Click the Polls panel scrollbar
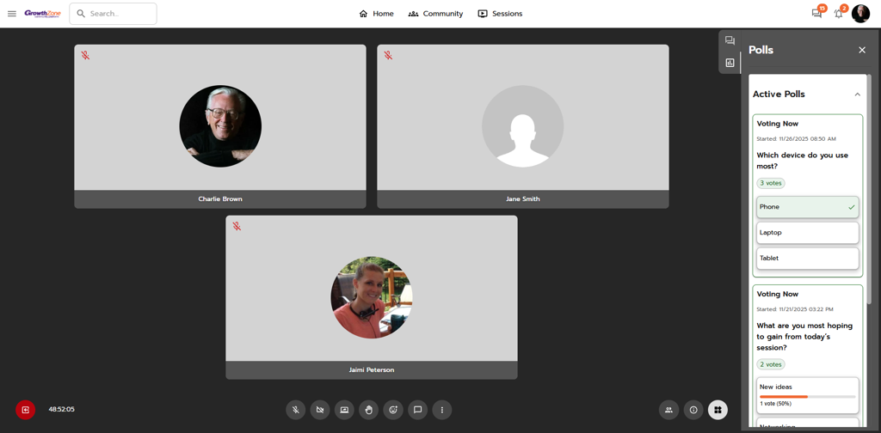This screenshot has height=433, width=881. [869, 191]
